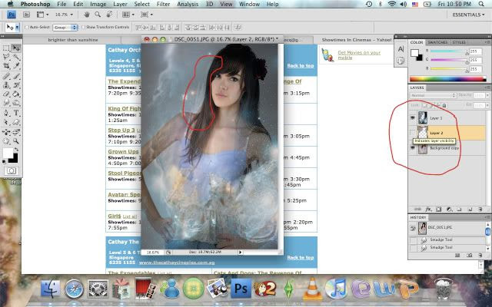Open layer Opacity dropdown arrow
This screenshot has height=307, width=492.
click(x=487, y=95)
